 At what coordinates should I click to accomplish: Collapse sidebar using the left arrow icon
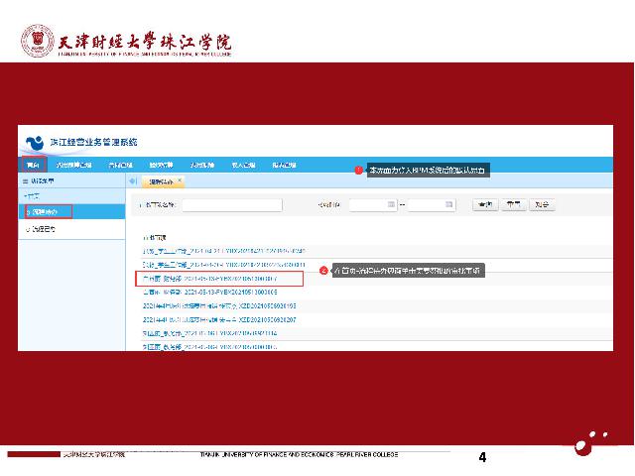point(133,181)
